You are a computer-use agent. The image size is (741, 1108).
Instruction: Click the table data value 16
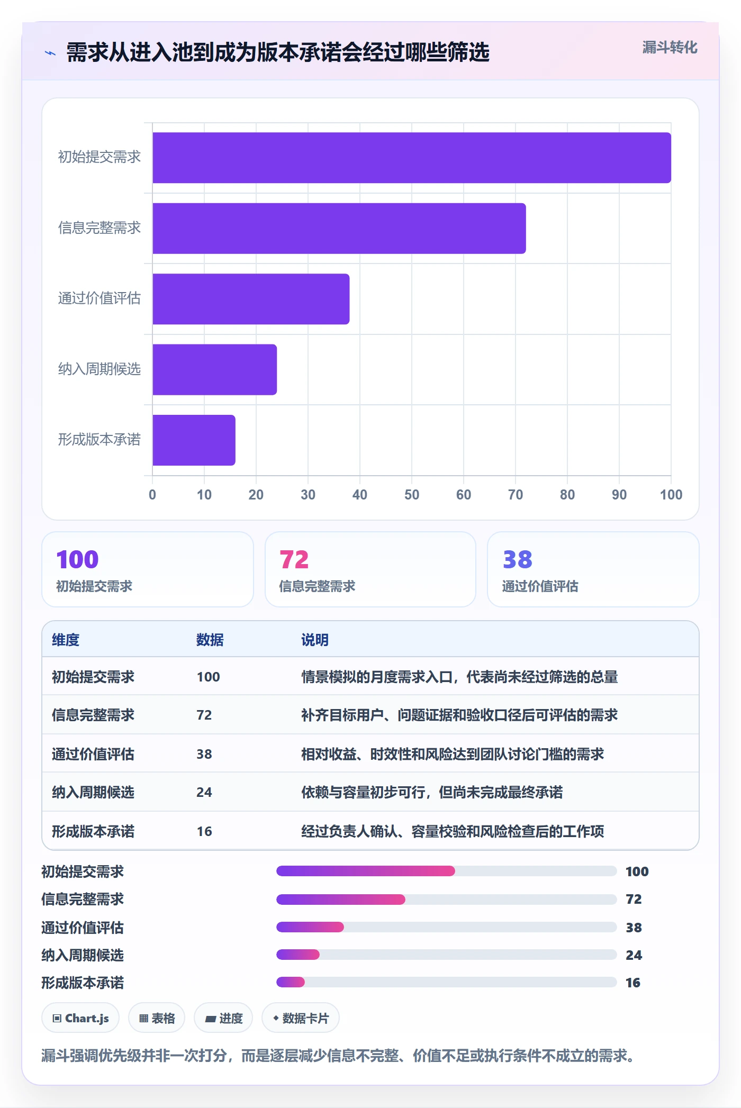(x=204, y=831)
